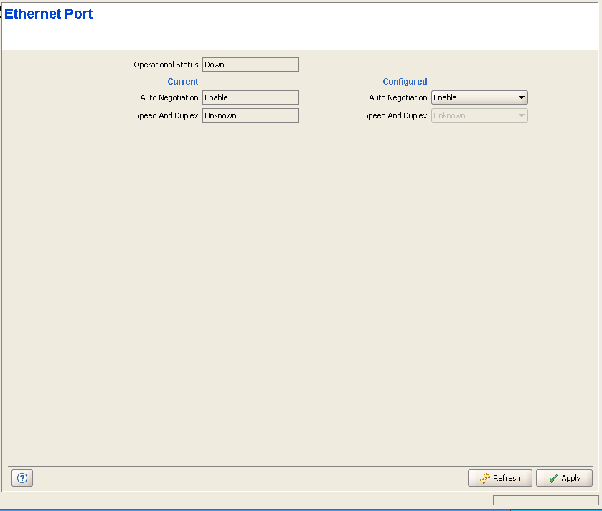Image resolution: width=602 pixels, height=511 pixels.
Task: Open help with the question mark icon
Action: (22, 478)
